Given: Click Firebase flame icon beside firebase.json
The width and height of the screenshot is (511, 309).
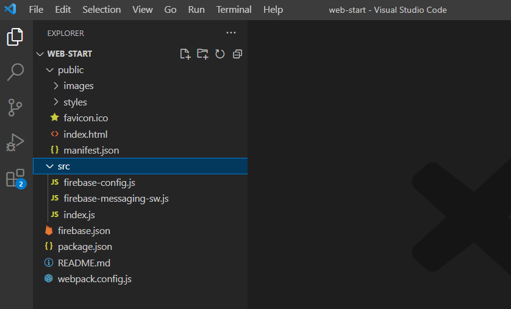Looking at the screenshot, I should [49, 230].
